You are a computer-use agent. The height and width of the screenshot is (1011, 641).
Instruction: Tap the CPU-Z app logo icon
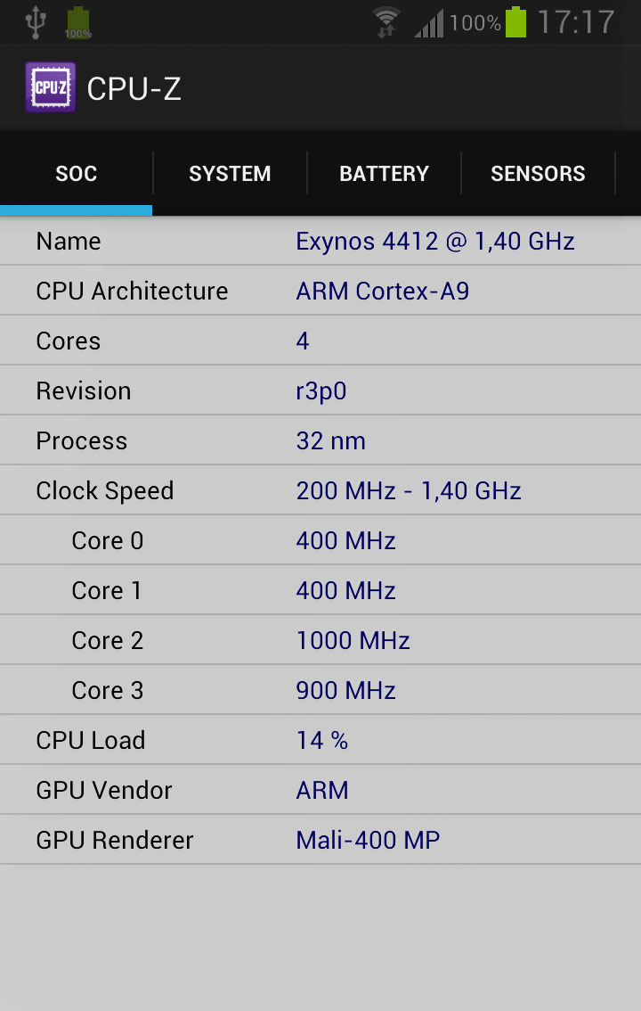50,87
